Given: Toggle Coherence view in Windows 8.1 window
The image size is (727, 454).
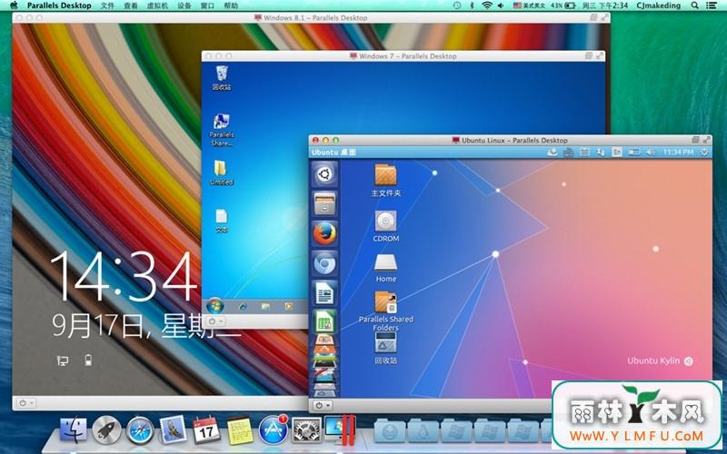Looking at the screenshot, I should 594,17.
